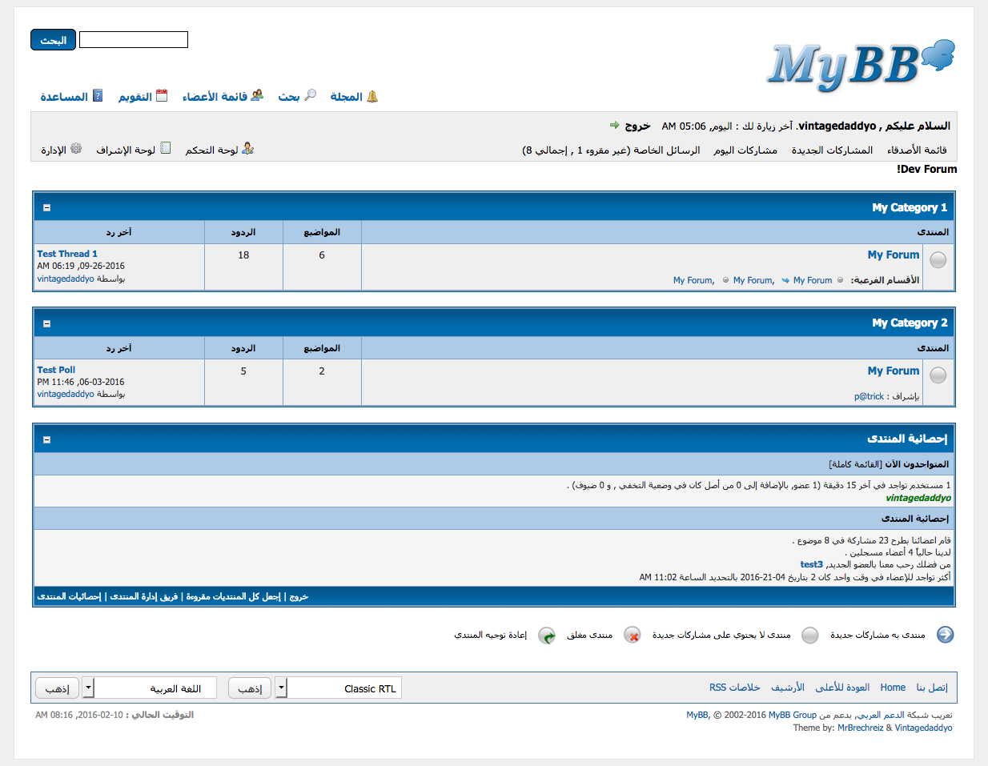Open the language selection dropdown
Viewport: 988px width, 766px height.
(89, 688)
